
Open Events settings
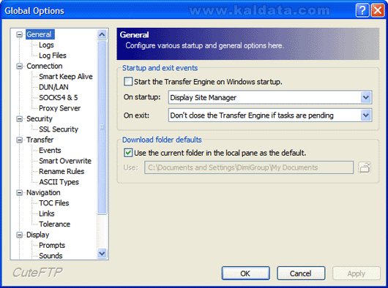click(x=50, y=150)
